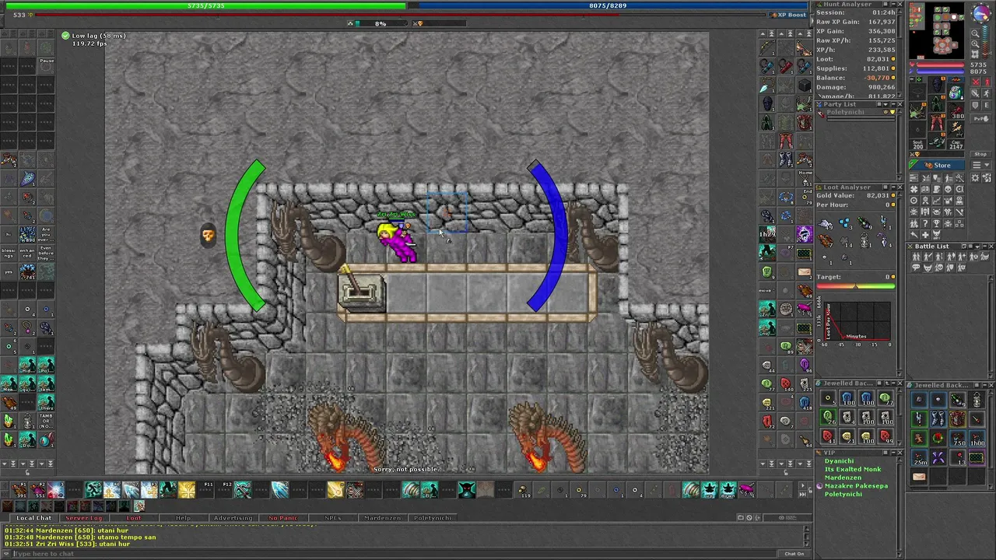The height and width of the screenshot is (560, 996).
Task: Click potion stack showing 77 in backpack
Action: pos(886,398)
